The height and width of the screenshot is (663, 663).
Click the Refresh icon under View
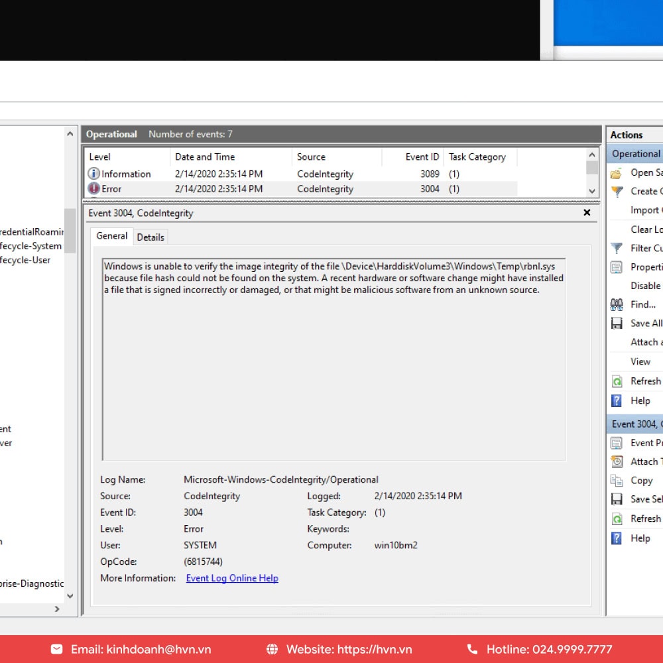[617, 381]
